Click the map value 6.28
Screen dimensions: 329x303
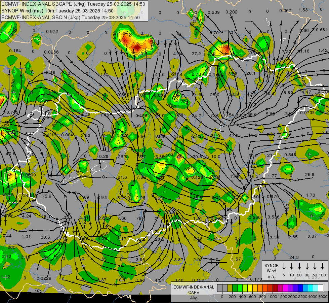coord(104,157)
